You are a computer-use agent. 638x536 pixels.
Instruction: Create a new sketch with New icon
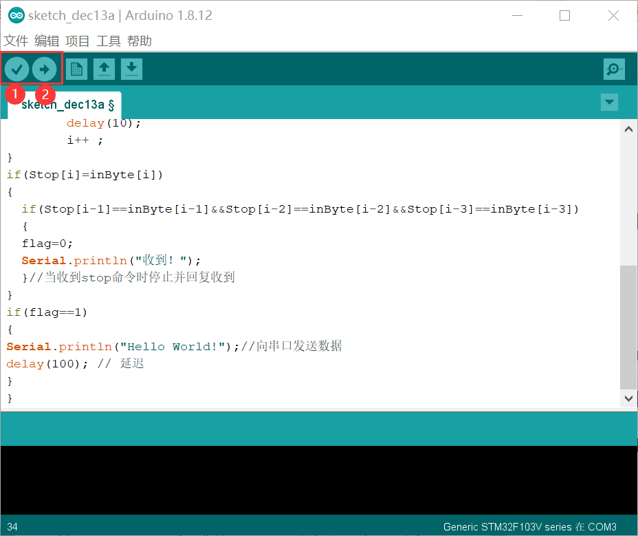tap(76, 69)
